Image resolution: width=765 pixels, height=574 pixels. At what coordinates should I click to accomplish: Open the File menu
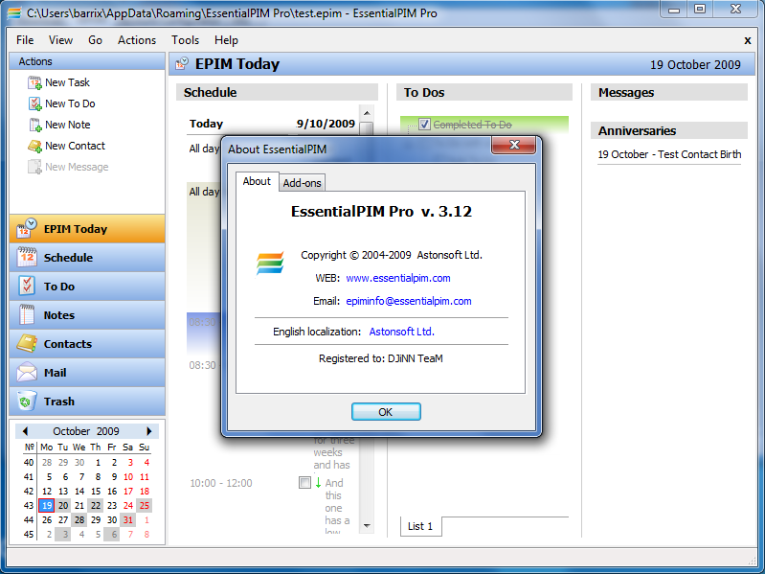point(25,40)
